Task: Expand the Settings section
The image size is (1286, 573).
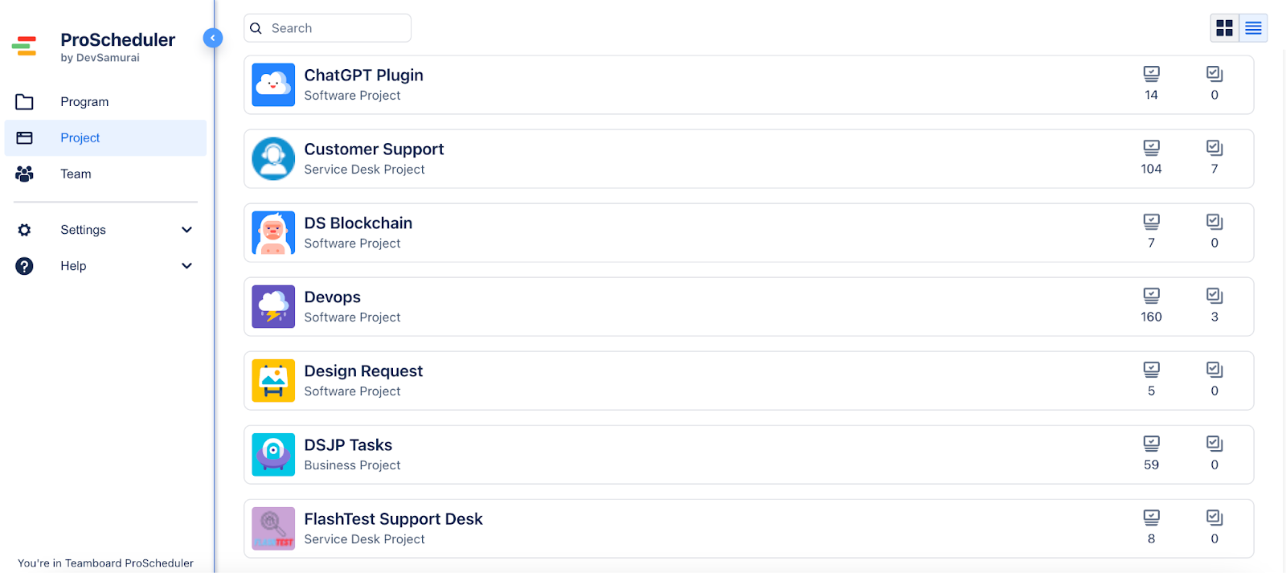Action: point(83,229)
